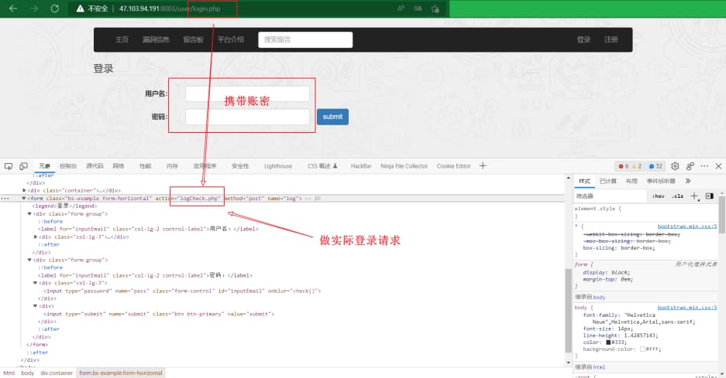Open the 控制台 console tab

(68, 166)
